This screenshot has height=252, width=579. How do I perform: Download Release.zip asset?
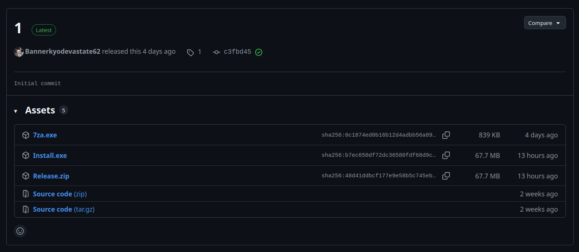coord(51,176)
